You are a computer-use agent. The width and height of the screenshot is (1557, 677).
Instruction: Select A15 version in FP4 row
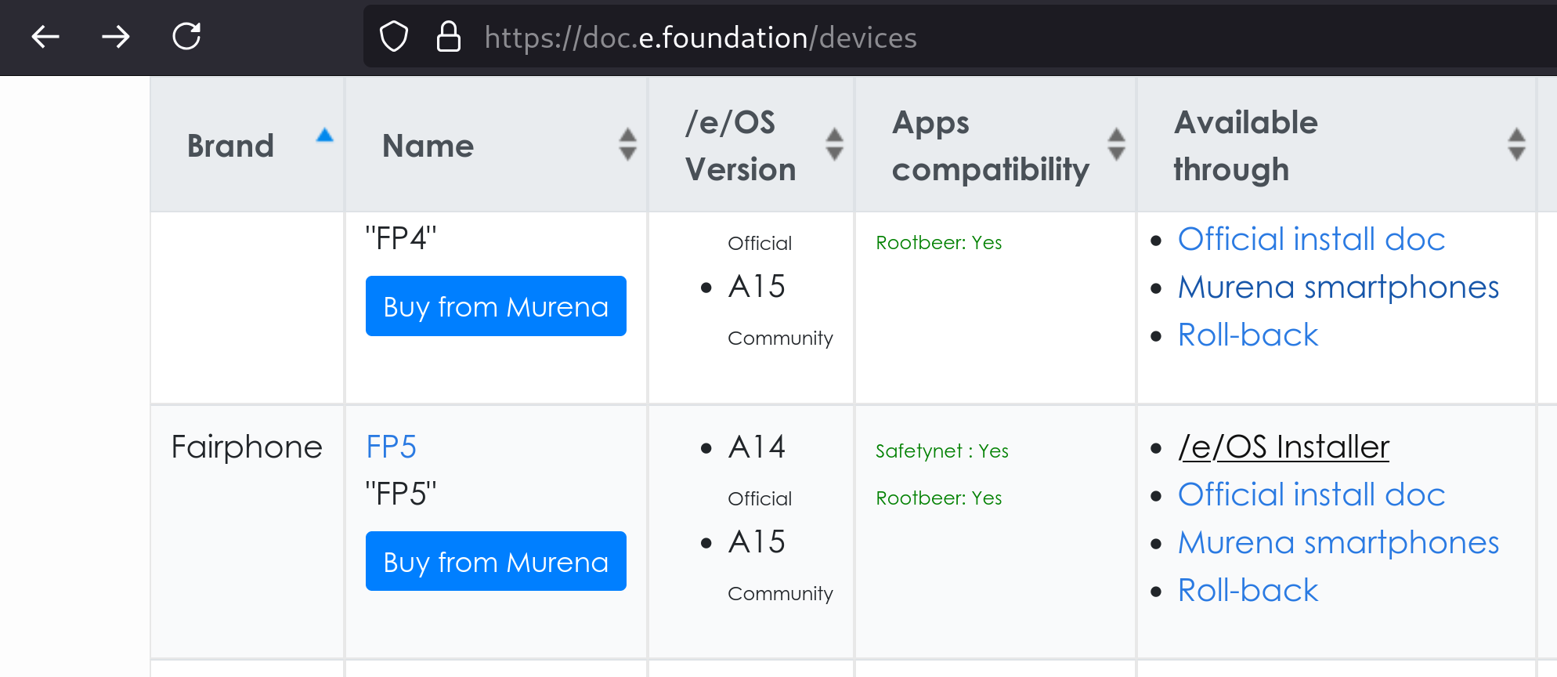(x=757, y=287)
